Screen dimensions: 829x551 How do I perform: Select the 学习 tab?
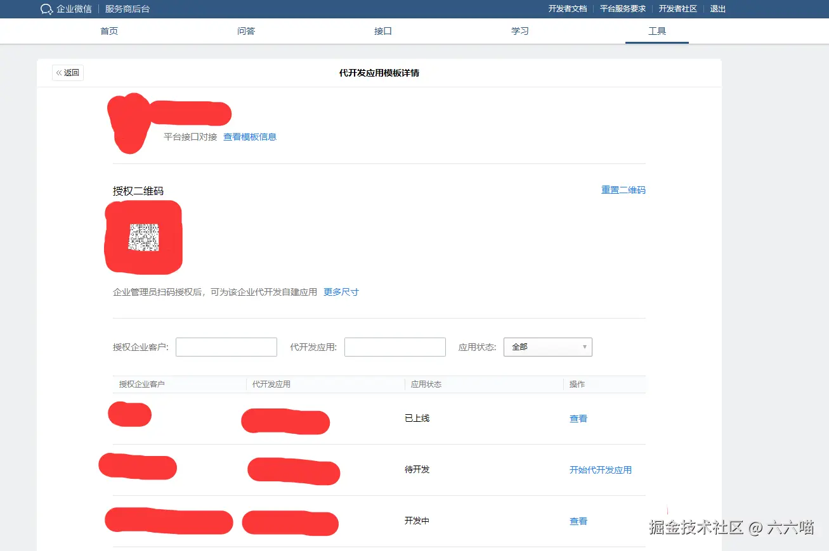point(520,31)
